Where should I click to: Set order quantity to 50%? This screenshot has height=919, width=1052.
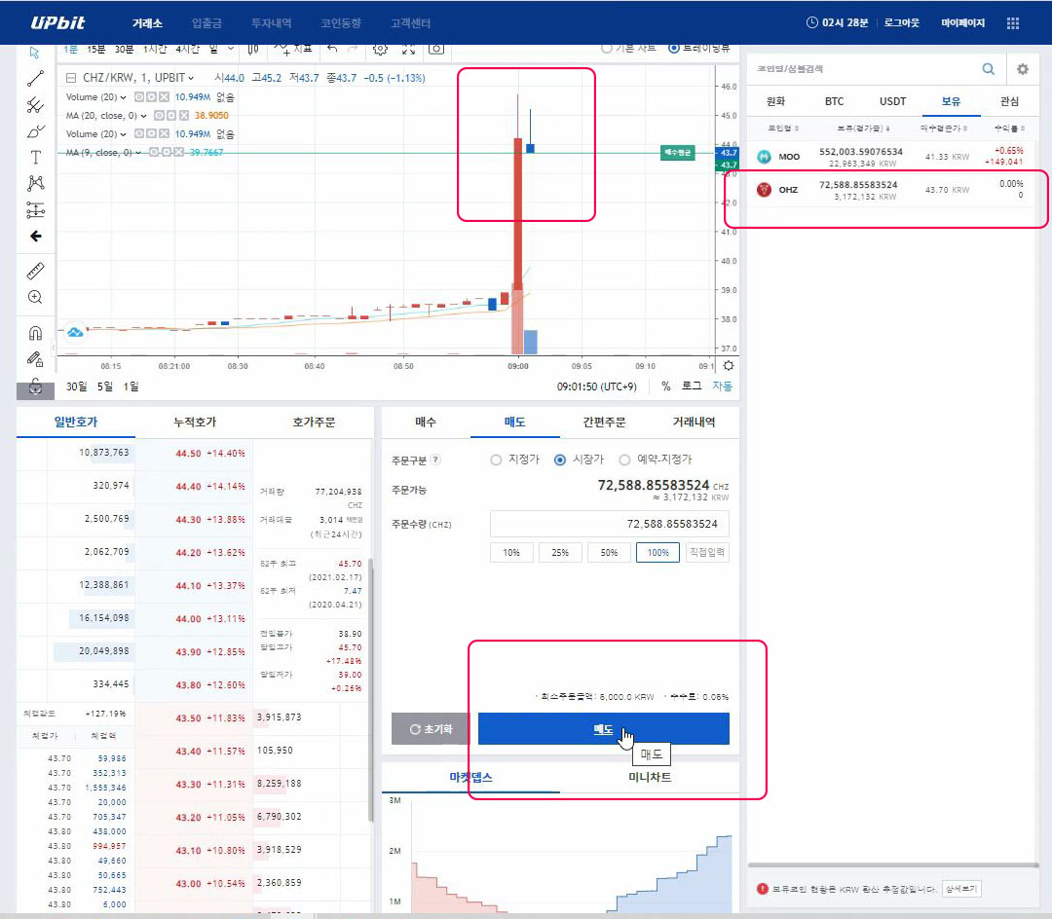[609, 552]
